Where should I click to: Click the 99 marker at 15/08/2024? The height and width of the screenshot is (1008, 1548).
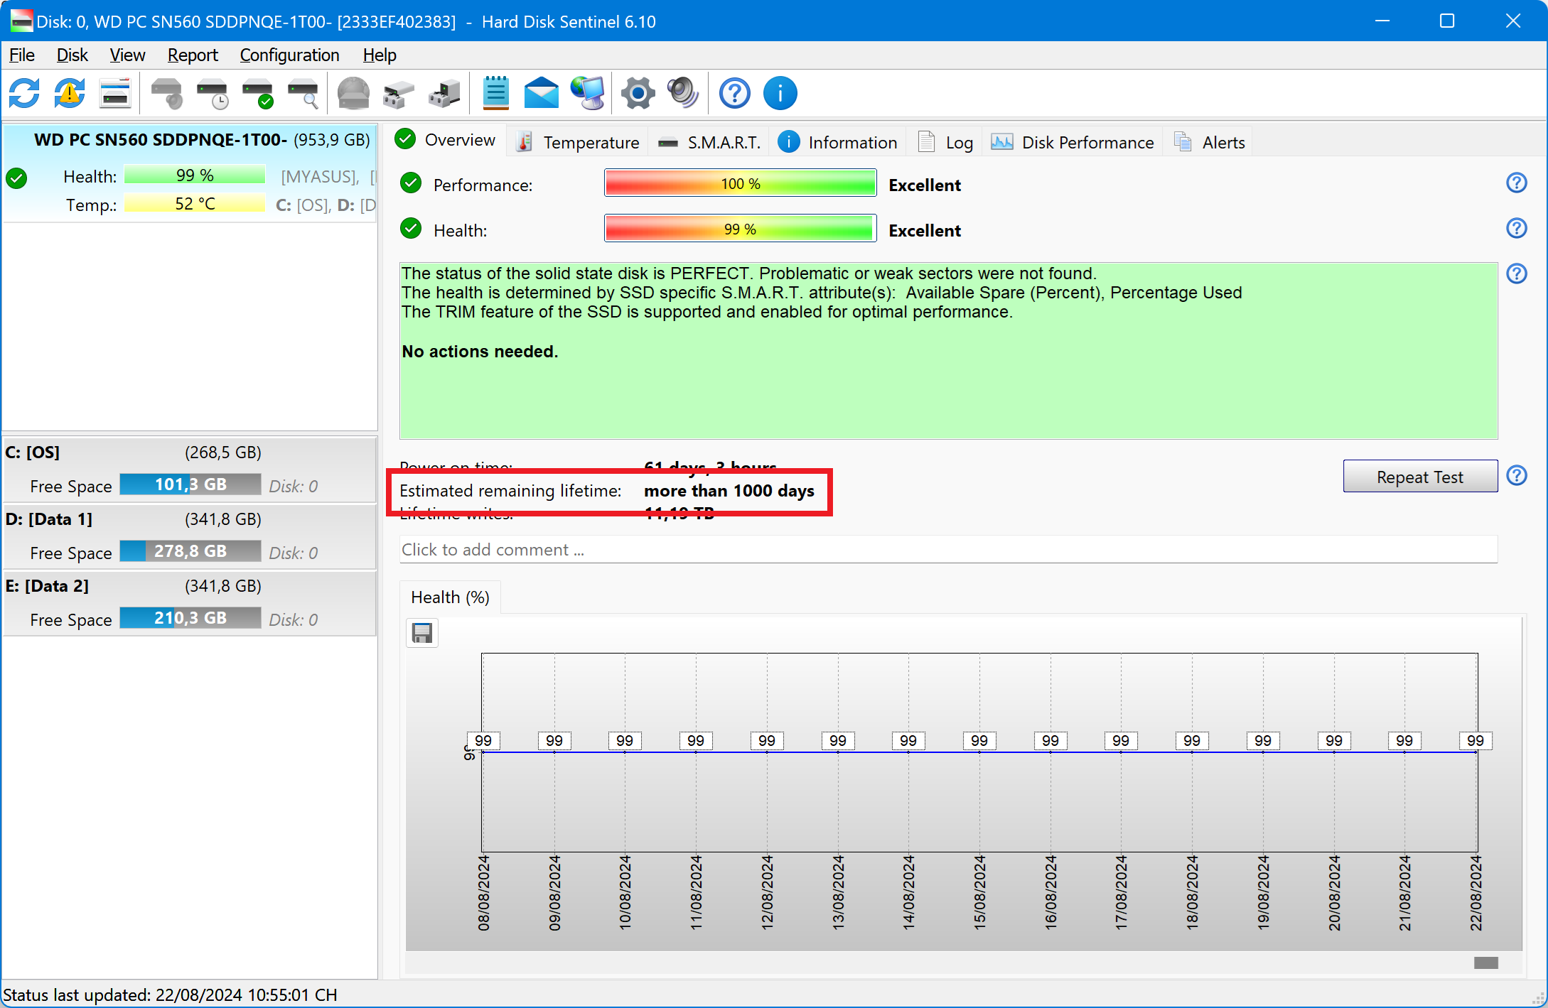979,740
